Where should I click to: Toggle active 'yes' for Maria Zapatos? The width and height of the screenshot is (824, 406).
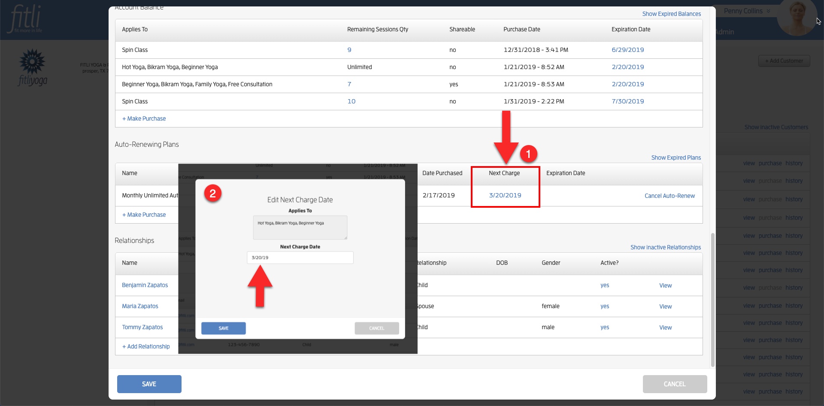coord(605,306)
